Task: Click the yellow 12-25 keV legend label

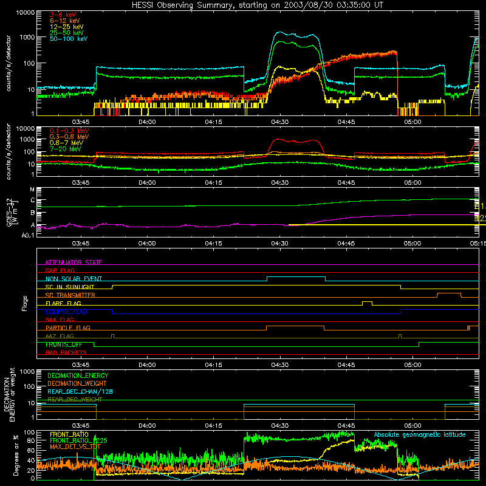Action: point(67,27)
